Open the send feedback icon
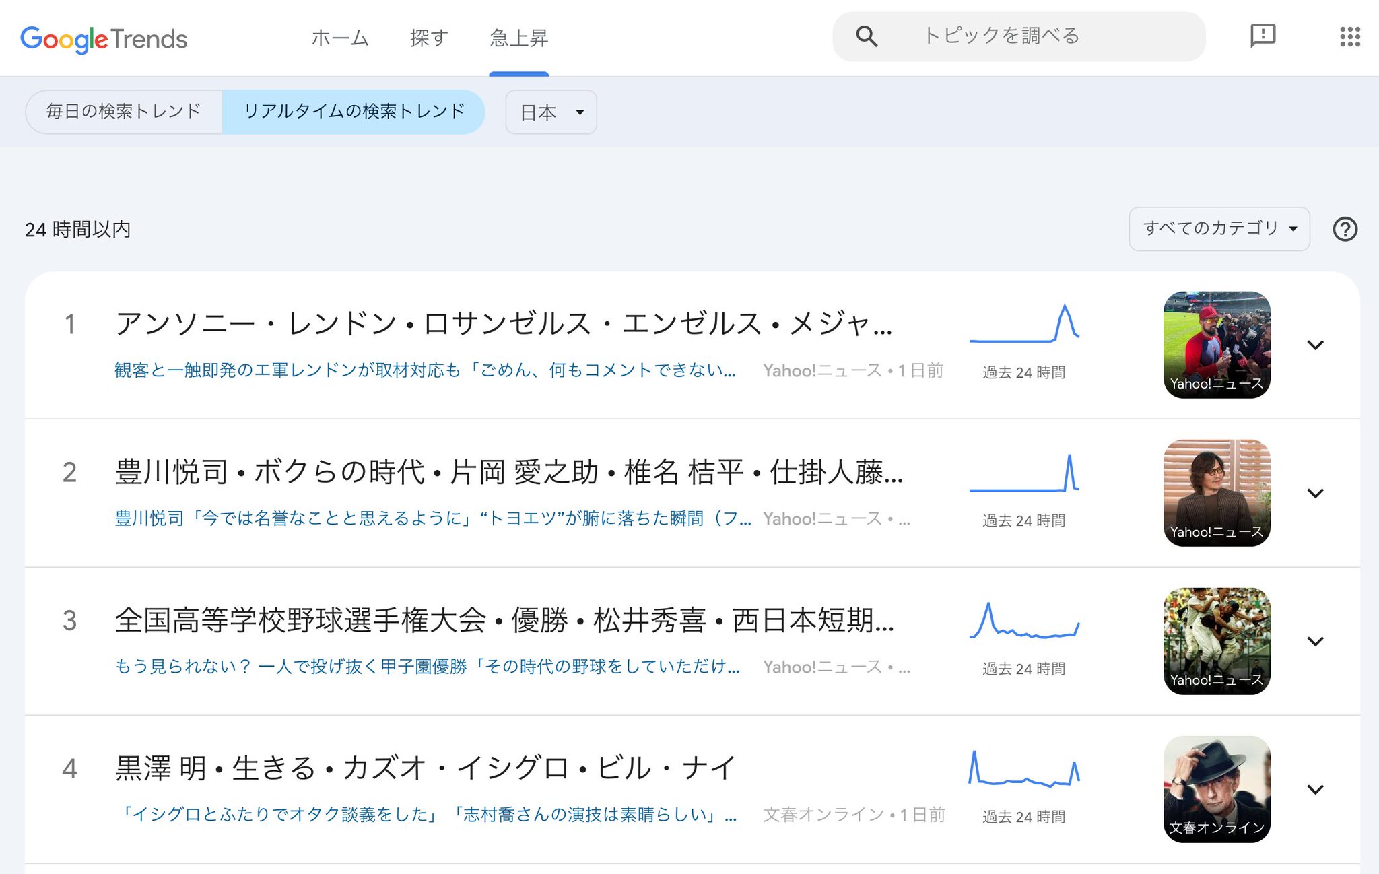Image resolution: width=1379 pixels, height=874 pixels. point(1263,36)
